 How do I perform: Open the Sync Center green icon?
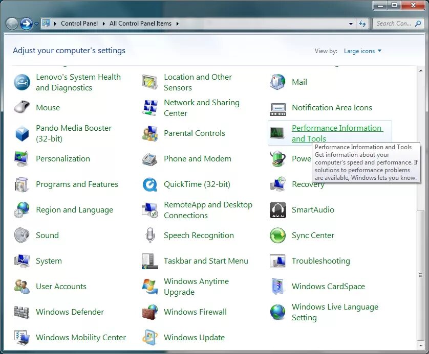pyautogui.click(x=277, y=235)
